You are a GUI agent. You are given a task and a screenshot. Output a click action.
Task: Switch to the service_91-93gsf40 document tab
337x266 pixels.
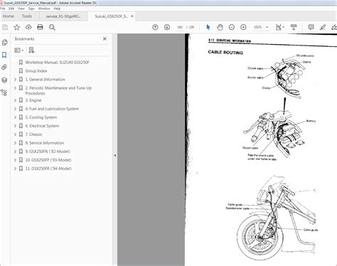click(x=63, y=16)
